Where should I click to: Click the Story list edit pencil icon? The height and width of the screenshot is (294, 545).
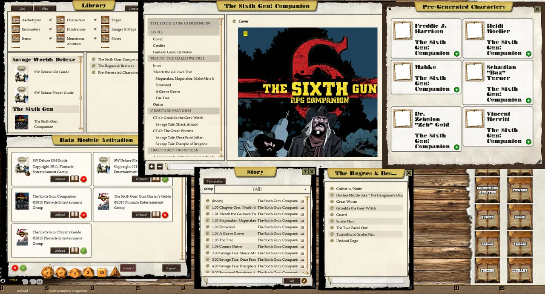pyautogui.click(x=304, y=281)
